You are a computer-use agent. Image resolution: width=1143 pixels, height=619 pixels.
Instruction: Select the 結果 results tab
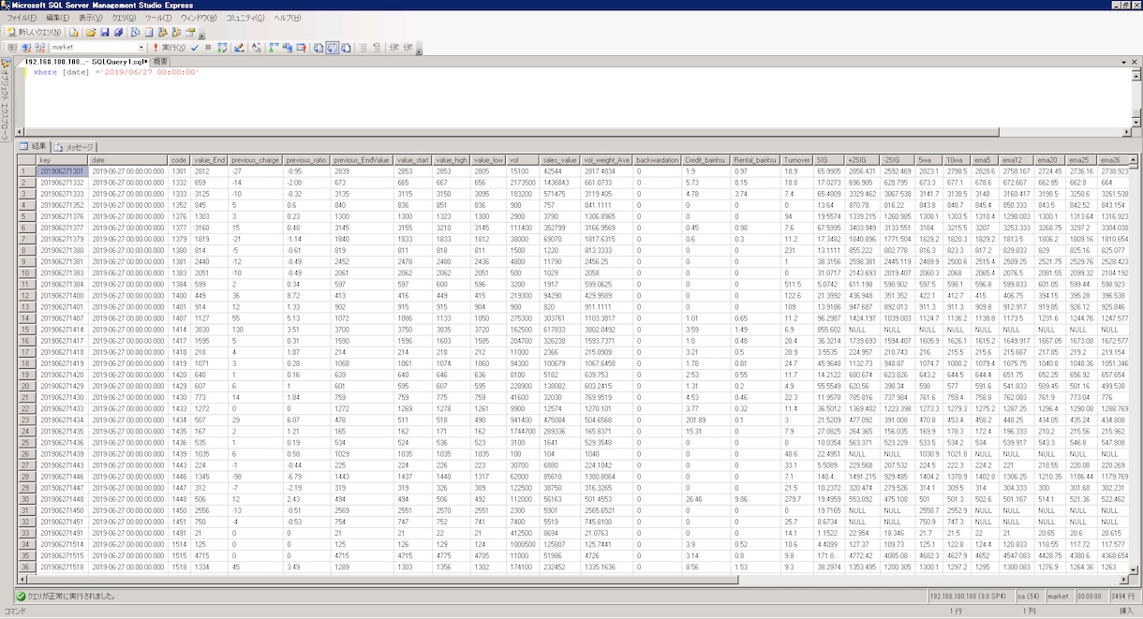tap(34, 146)
